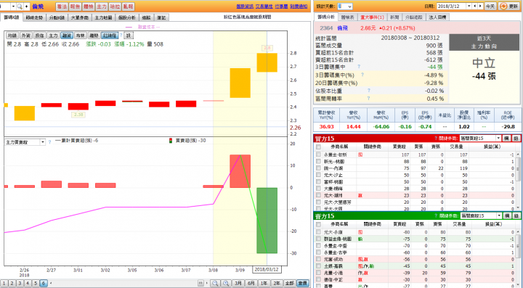The height and width of the screenshot is (288, 523).
Task: Check the select-all box in 買方15 header
Action: (x=318, y=147)
